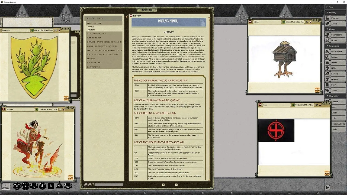This screenshot has width=347, height=195.
Task: Collapse the Character sidebar section
Action: point(335,96)
